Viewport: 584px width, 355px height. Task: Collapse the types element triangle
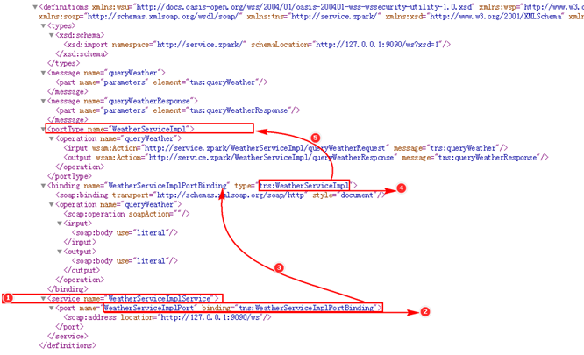point(43,25)
